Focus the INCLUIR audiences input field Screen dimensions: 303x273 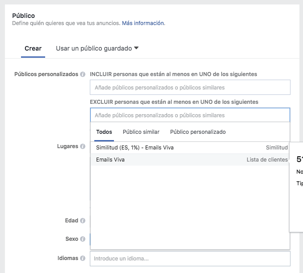(x=190, y=87)
